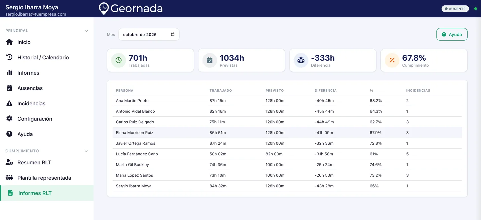Open Plantilla representada page
Image resolution: width=481 pixels, height=220 pixels.
click(47, 178)
